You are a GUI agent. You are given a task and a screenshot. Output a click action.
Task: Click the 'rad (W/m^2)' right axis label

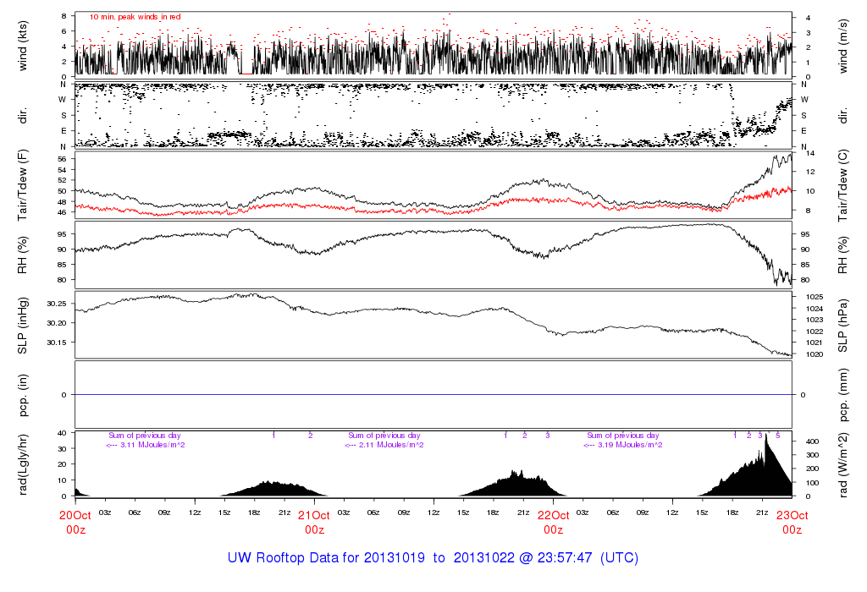click(x=843, y=464)
